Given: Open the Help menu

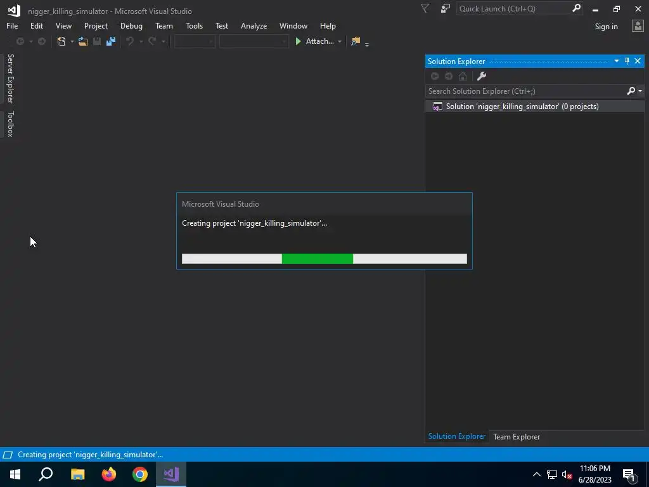Looking at the screenshot, I should (x=328, y=25).
